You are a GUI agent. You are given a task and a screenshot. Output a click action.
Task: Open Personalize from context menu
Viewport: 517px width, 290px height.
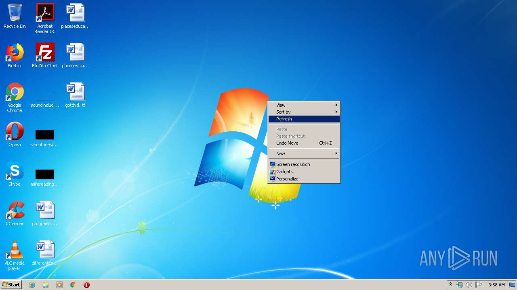pyautogui.click(x=304, y=179)
